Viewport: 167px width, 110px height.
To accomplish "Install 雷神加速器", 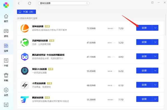I will [144, 28].
